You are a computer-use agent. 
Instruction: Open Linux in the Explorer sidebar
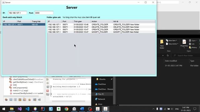pyautogui.click(x=100, y=104)
